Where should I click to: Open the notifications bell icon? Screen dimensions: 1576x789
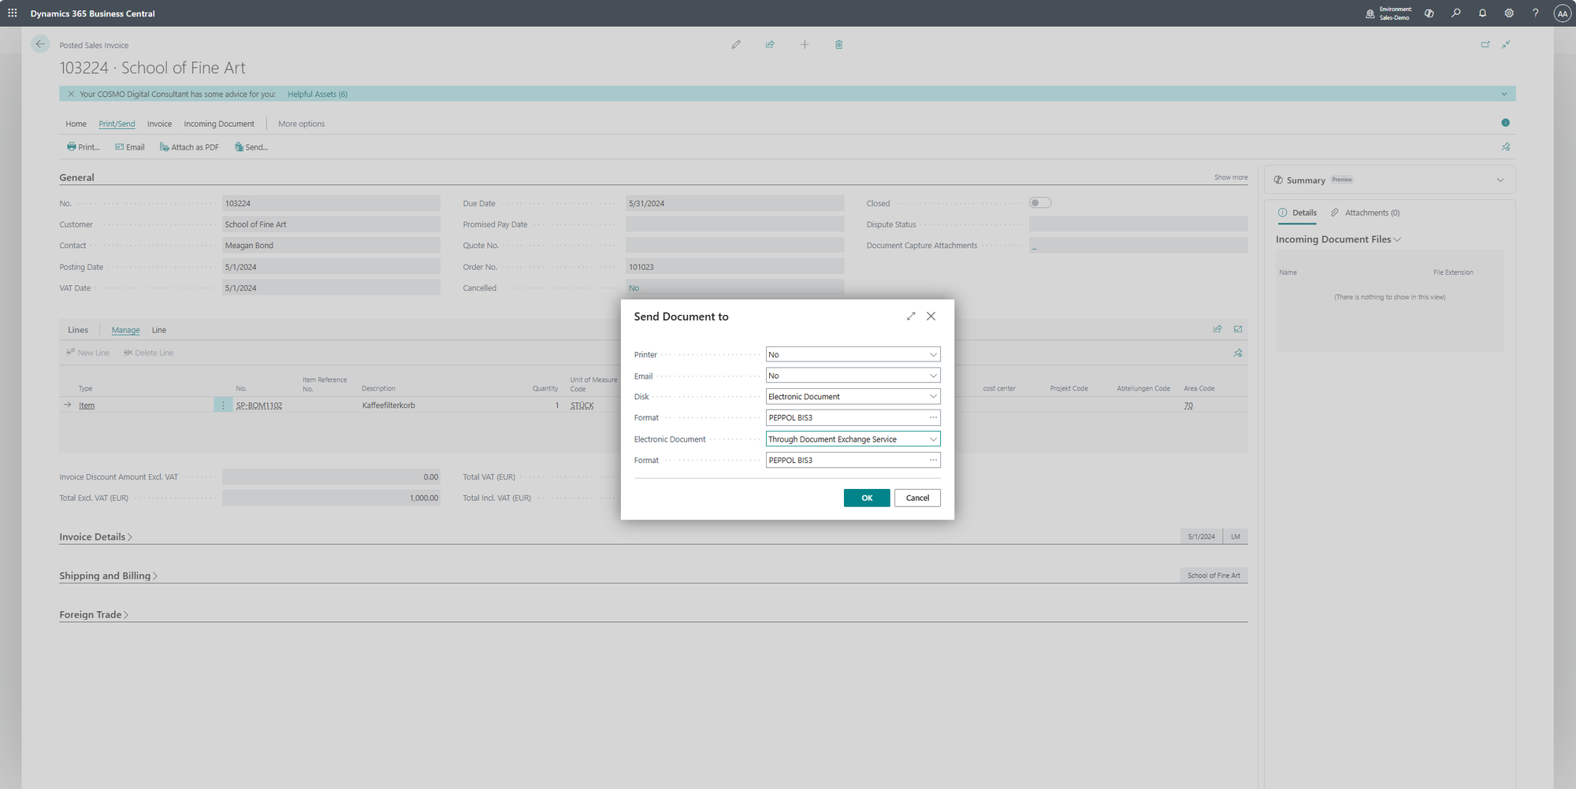click(1482, 13)
